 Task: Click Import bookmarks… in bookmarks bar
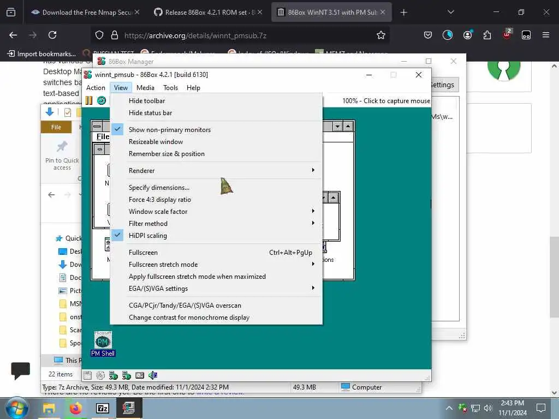pyautogui.click(x=41, y=54)
